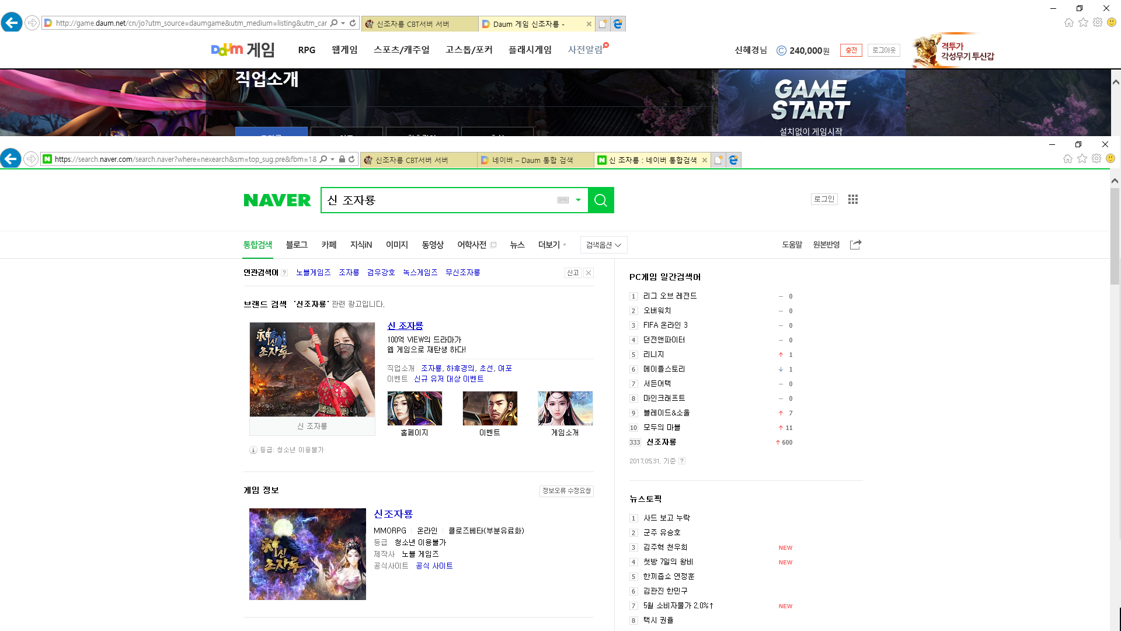Open Favorites star in the Daum browser window
This screenshot has width=1121, height=631.
click(x=1084, y=22)
